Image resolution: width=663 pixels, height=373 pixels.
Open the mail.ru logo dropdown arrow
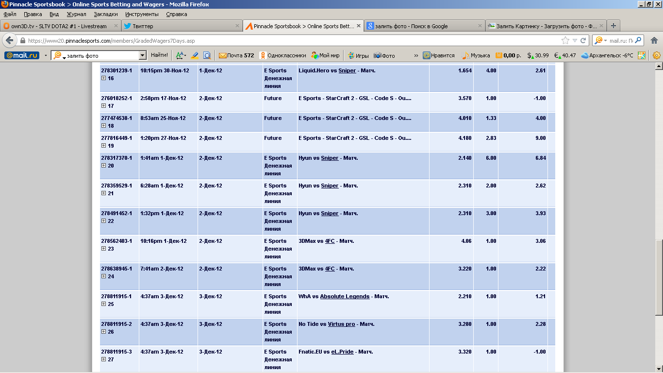46,55
